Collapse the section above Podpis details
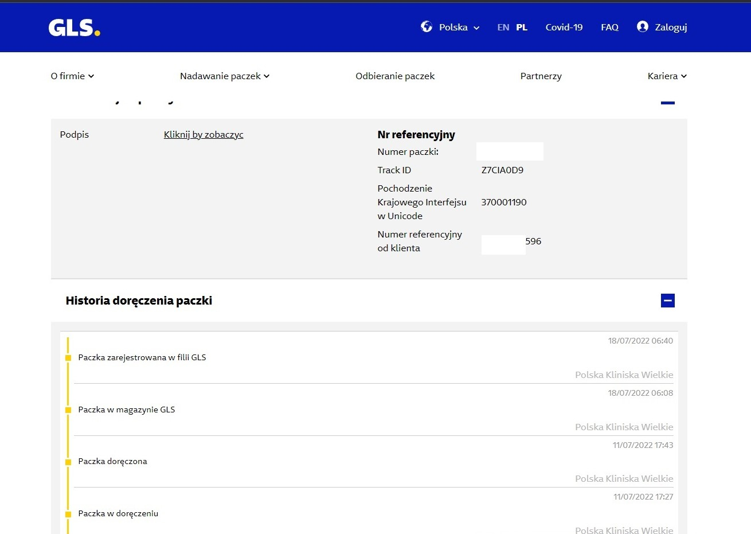 [x=668, y=102]
